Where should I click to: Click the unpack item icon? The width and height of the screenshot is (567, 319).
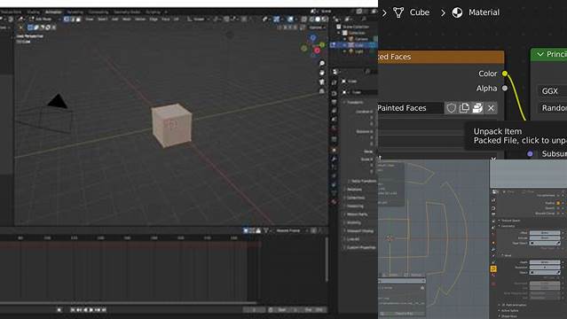pos(477,108)
